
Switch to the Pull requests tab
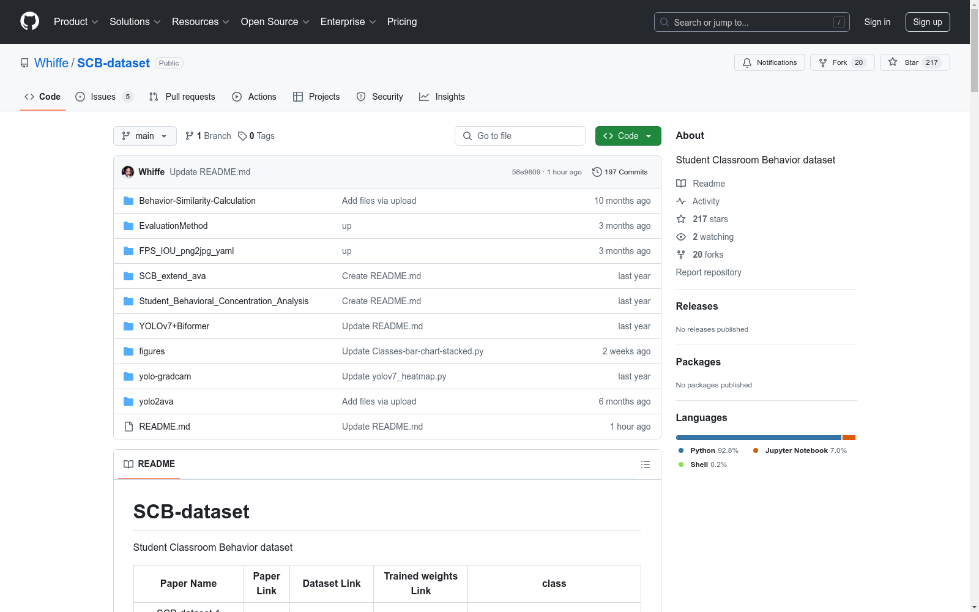(182, 97)
